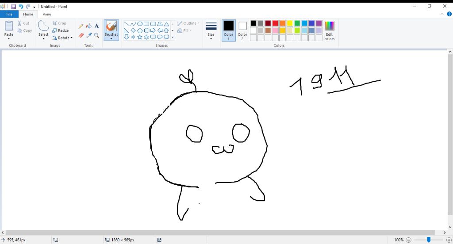Expand the Size line thickness menu
The width and height of the screenshot is (453, 244).
[211, 29]
